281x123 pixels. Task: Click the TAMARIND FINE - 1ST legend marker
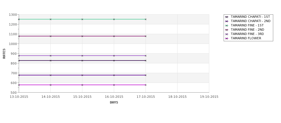[x=227, y=26]
